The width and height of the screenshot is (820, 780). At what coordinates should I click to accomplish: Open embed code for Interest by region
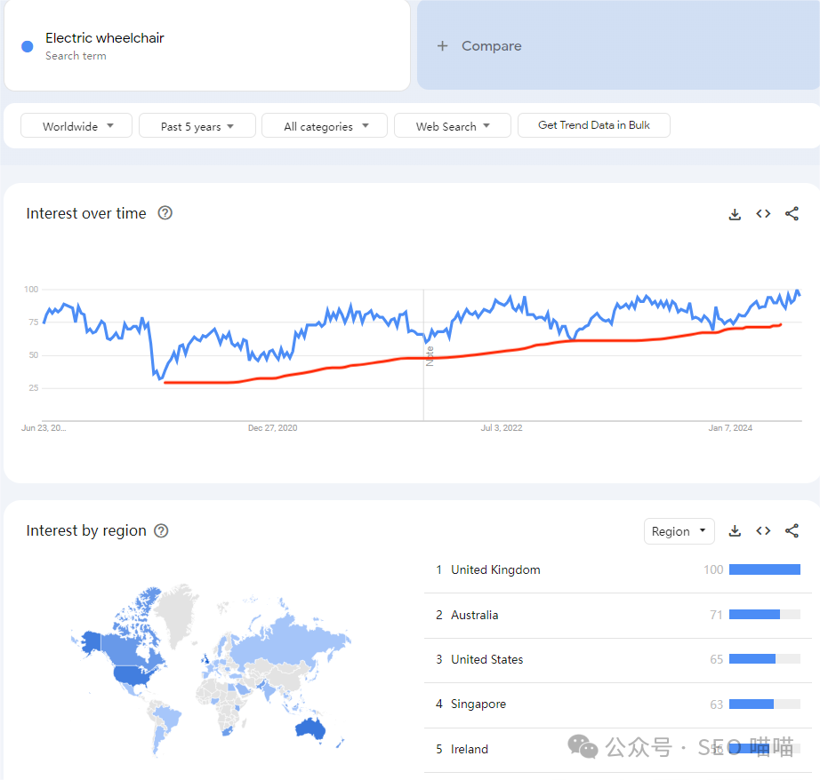tap(763, 531)
